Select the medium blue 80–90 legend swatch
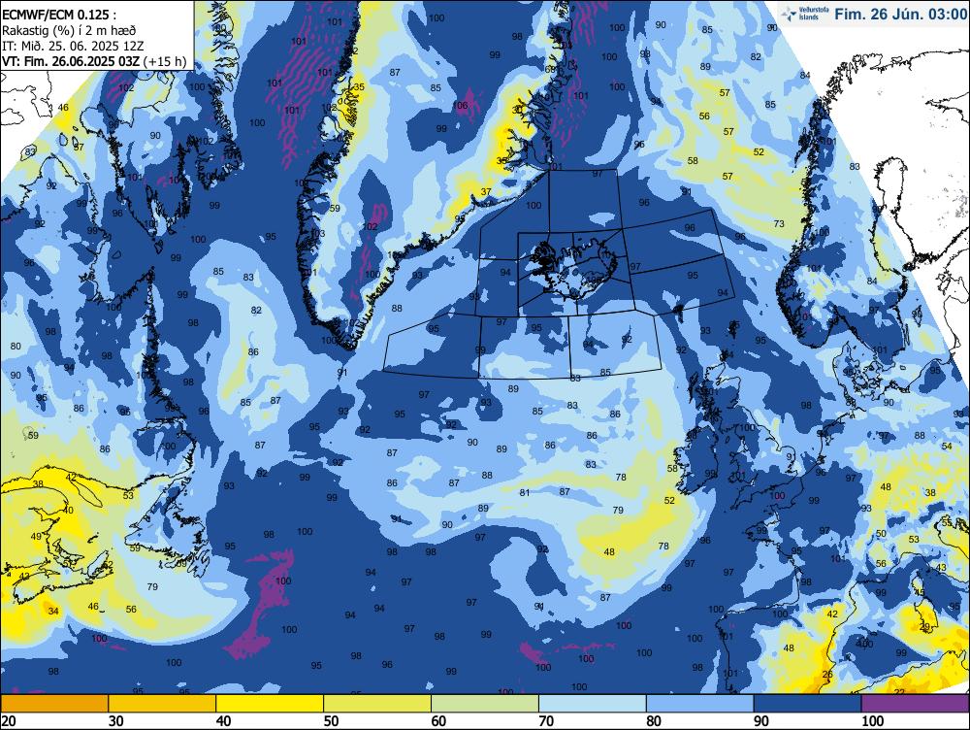This screenshot has width=970, height=730. tap(699, 704)
